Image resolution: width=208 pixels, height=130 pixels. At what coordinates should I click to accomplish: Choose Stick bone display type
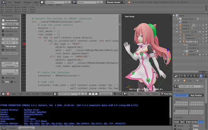182,122
